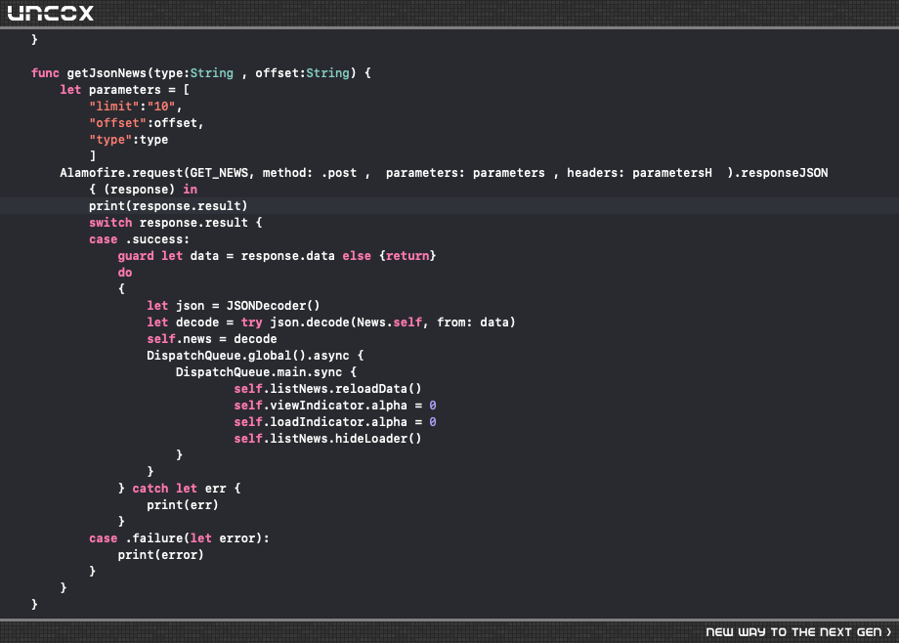This screenshot has width=899, height=643.
Task: Click the line 'let decode = try json.decode'
Action: 331,322
